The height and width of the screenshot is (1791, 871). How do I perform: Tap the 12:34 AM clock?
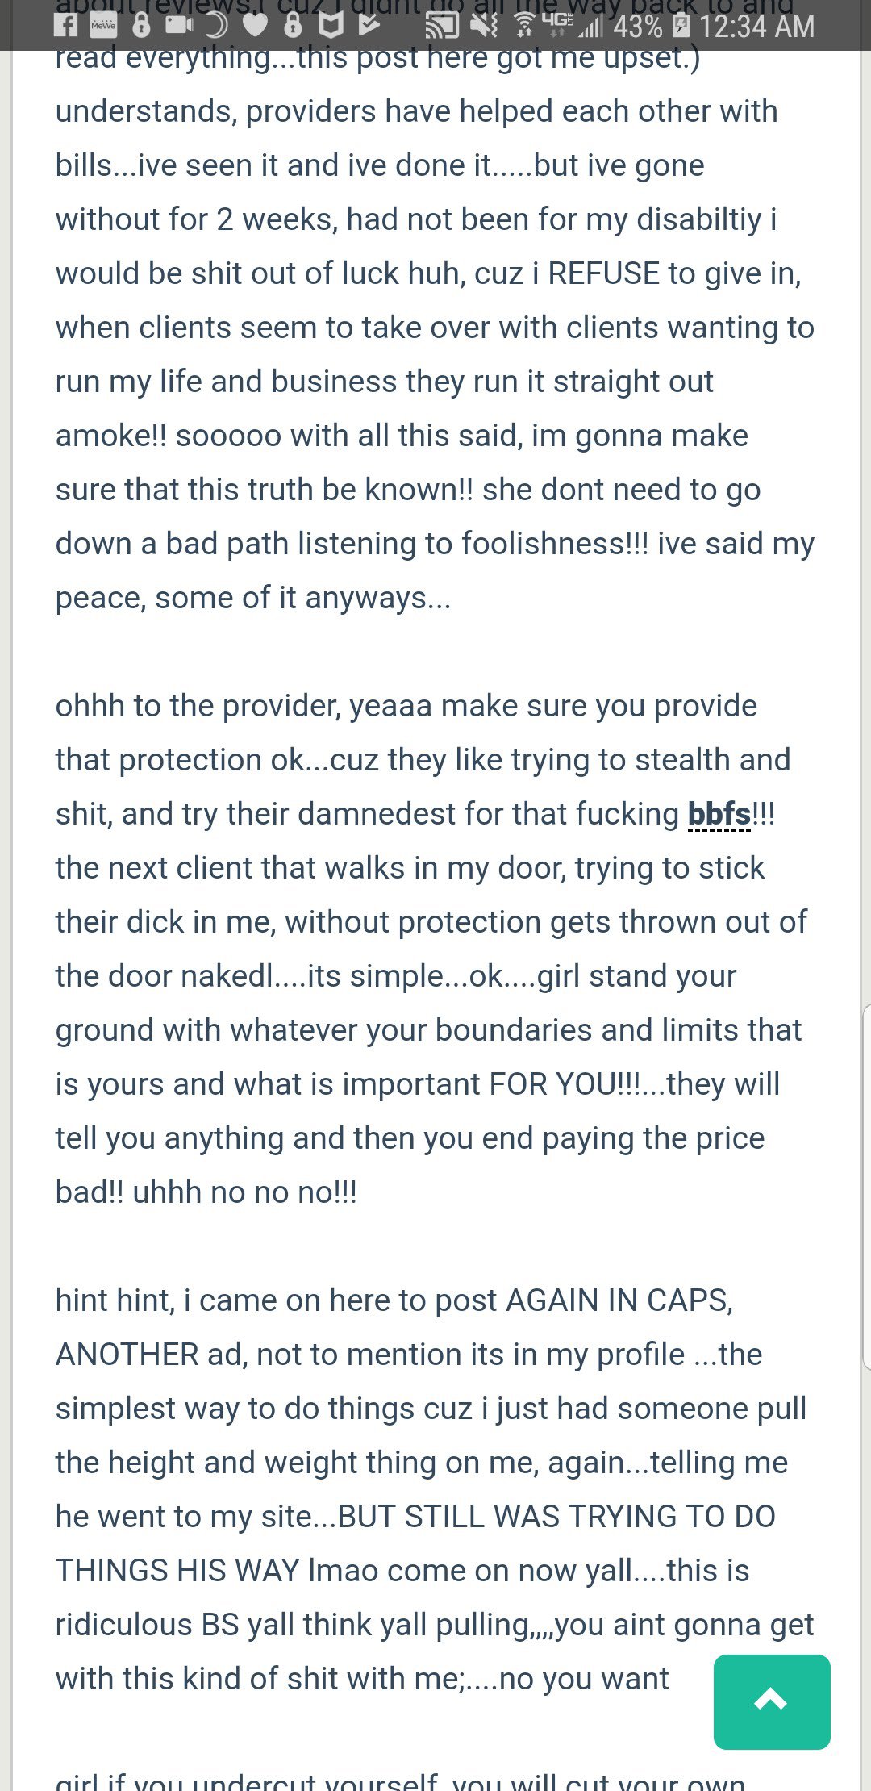coord(756,27)
